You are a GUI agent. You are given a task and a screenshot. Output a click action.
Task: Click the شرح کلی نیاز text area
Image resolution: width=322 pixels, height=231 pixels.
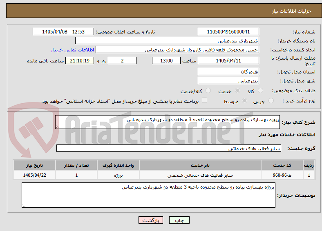point(168,122)
